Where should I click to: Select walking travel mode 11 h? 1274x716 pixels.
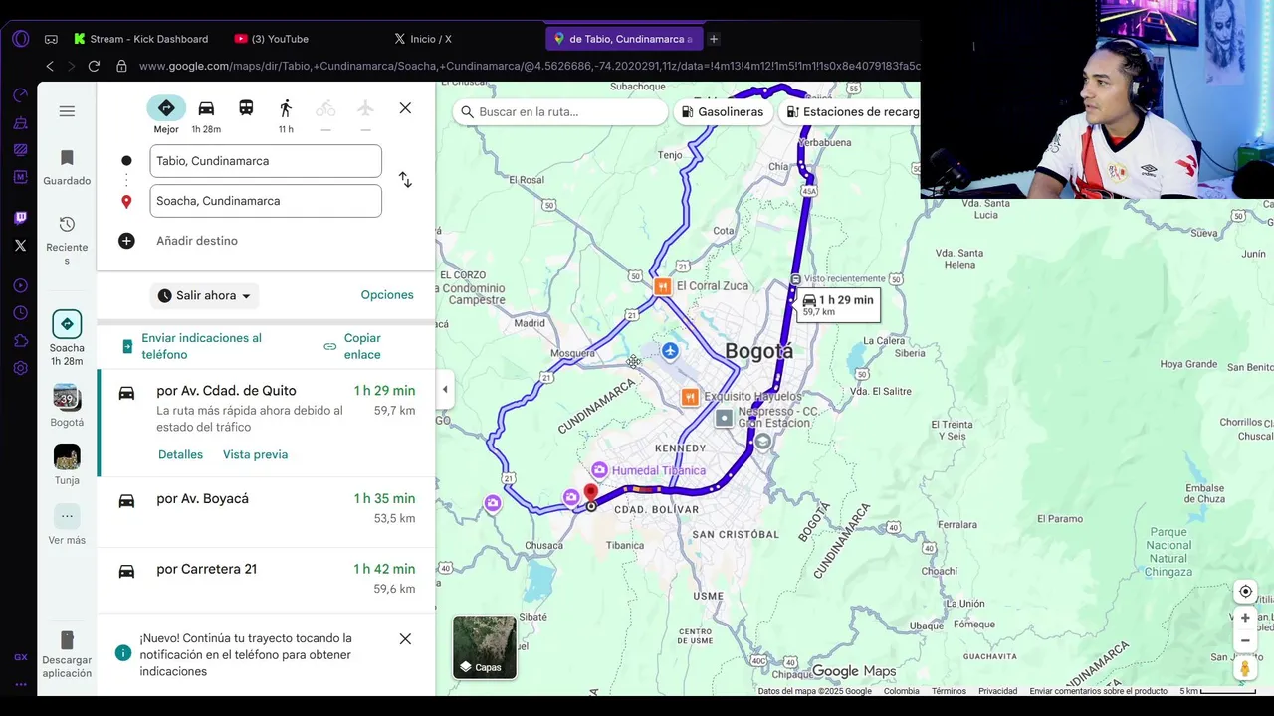coord(286,115)
